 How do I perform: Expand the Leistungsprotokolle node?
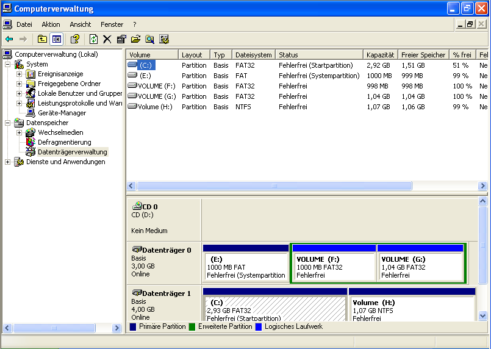(19, 103)
